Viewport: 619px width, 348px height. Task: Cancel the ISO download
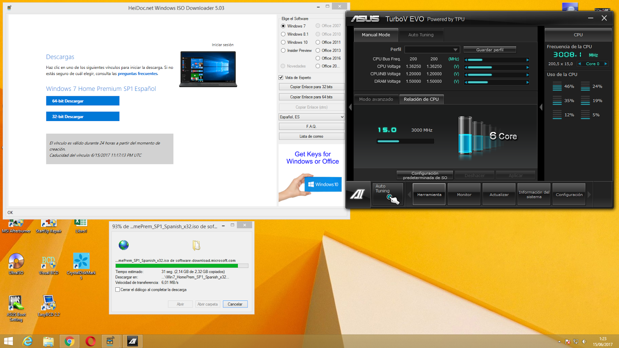(x=235, y=304)
